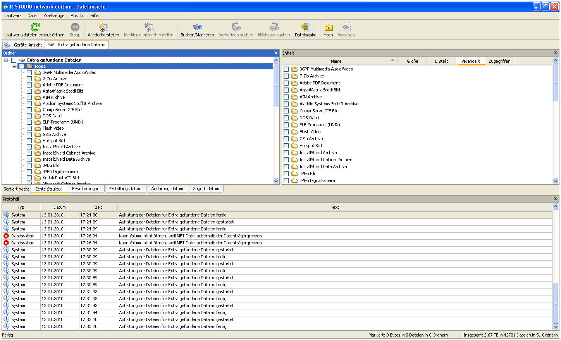Click the red error icon of the first Dateisystem log row

tap(6, 236)
